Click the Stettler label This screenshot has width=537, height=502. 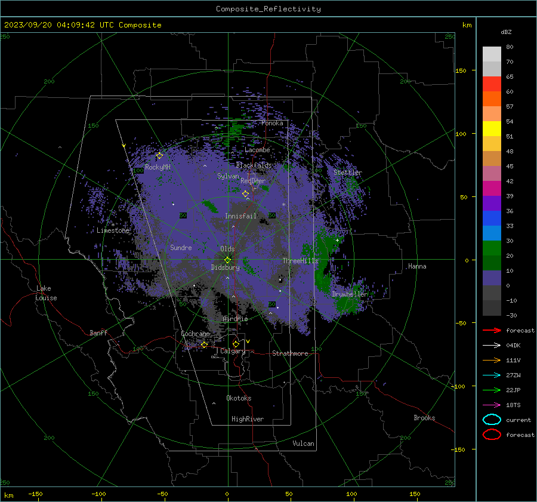[x=348, y=173]
